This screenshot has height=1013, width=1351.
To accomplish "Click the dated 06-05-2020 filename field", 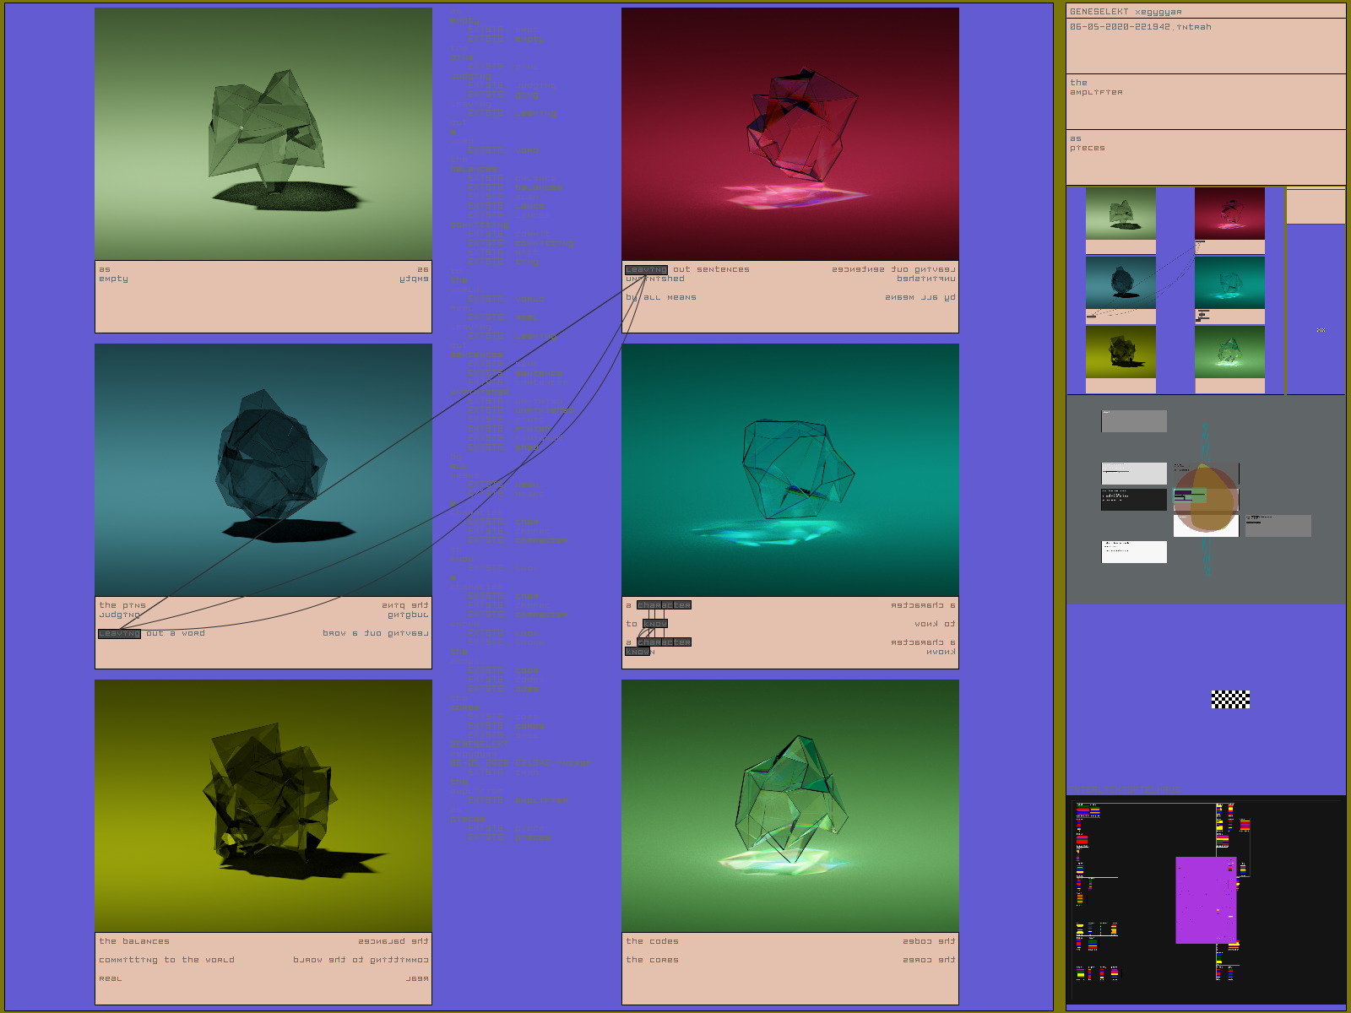I will click(1205, 45).
